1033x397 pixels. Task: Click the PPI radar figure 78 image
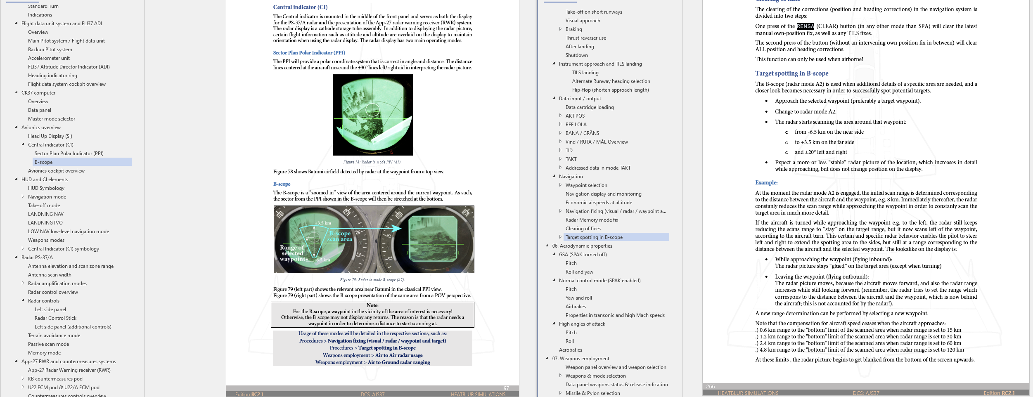(373, 115)
